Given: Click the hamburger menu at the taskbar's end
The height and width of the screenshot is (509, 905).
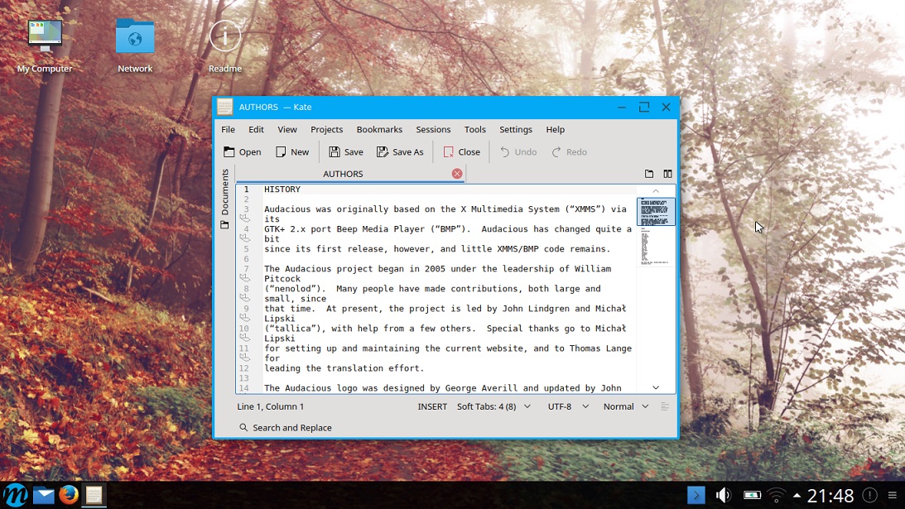Looking at the screenshot, I should tap(893, 495).
